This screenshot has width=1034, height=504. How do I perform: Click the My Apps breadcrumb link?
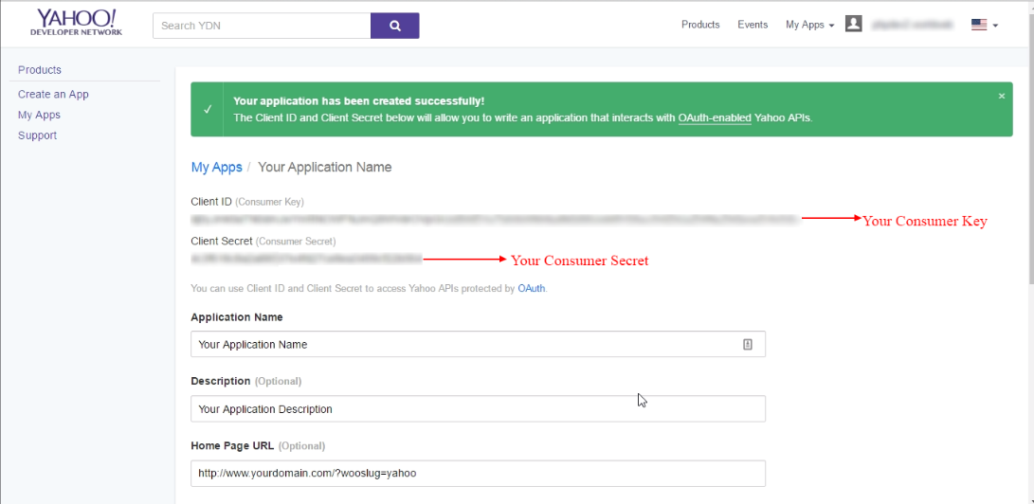[x=216, y=167]
